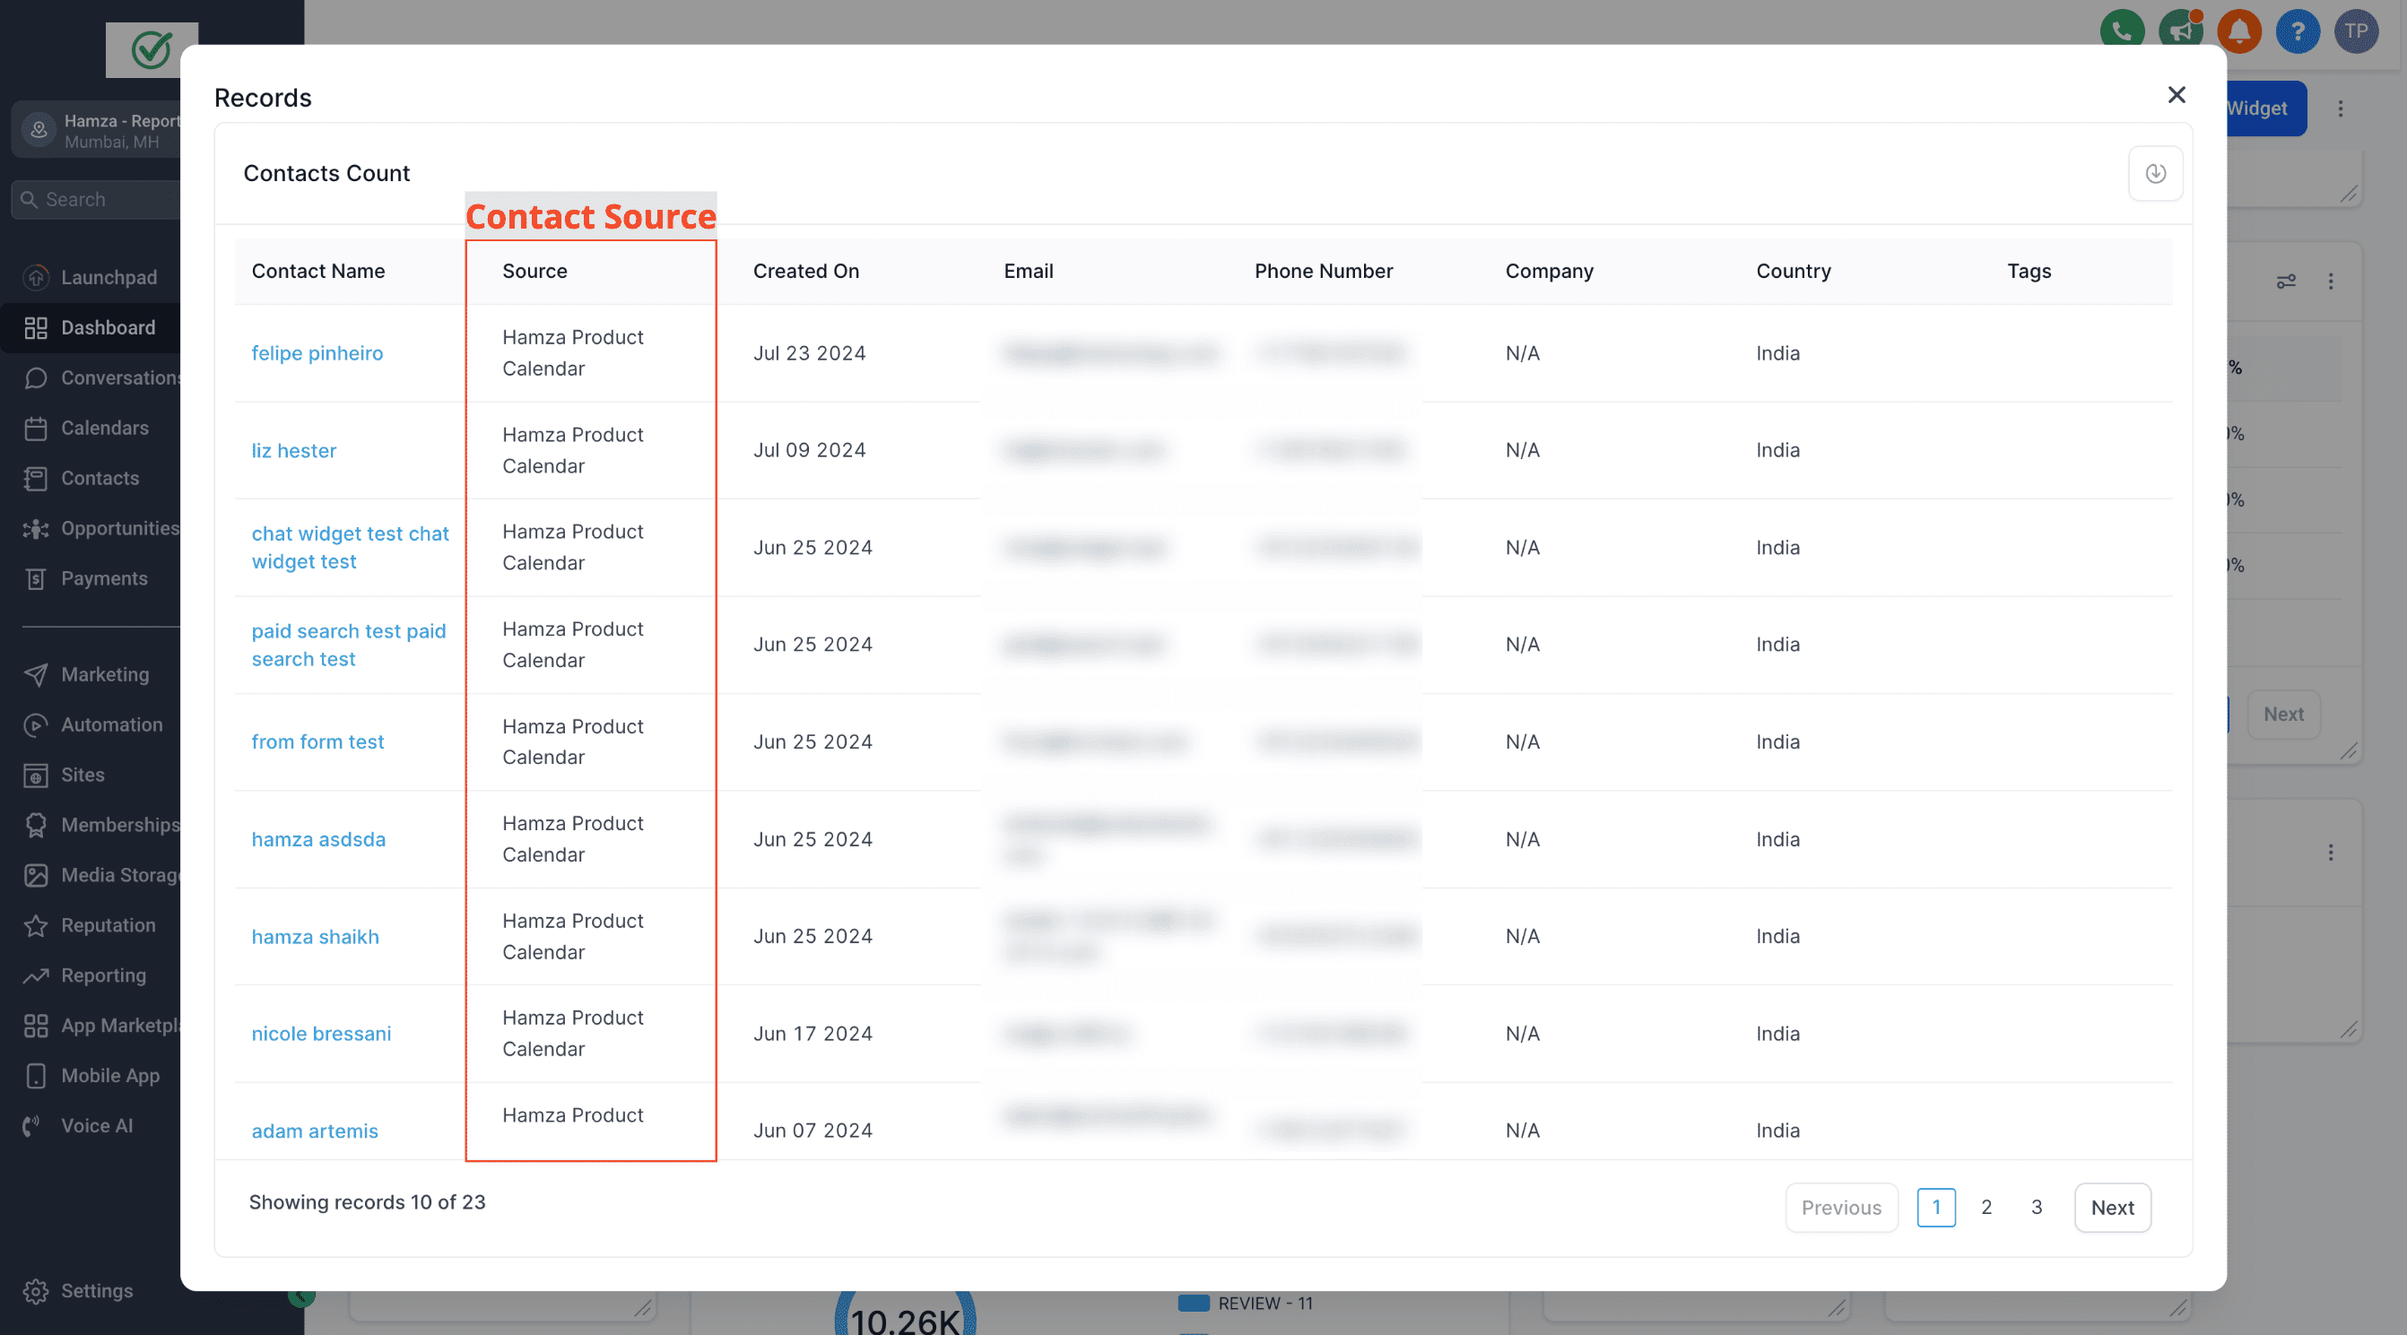Click the sidebar Search field

[96, 200]
